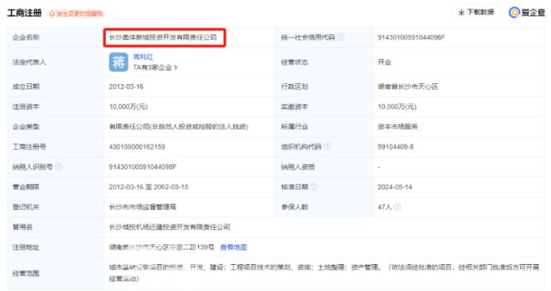Click the 发生变更时提醒我 alert button

pyautogui.click(x=76, y=13)
